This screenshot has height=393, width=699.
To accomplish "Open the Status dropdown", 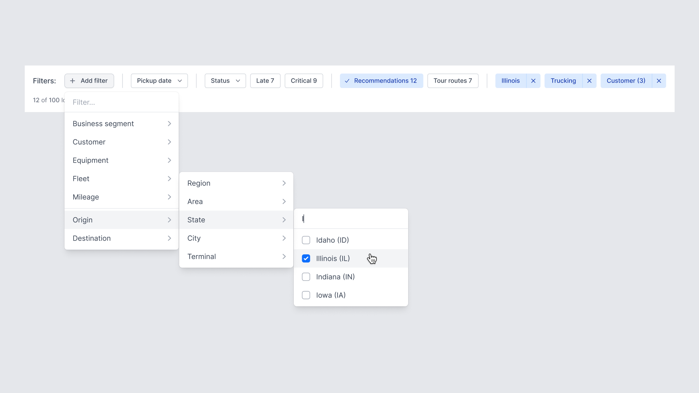I will click(x=225, y=81).
